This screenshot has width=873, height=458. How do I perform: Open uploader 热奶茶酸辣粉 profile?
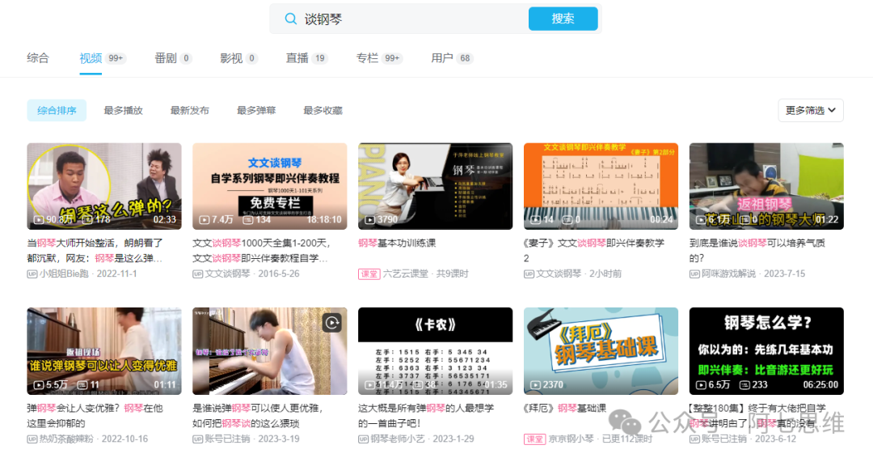click(66, 439)
